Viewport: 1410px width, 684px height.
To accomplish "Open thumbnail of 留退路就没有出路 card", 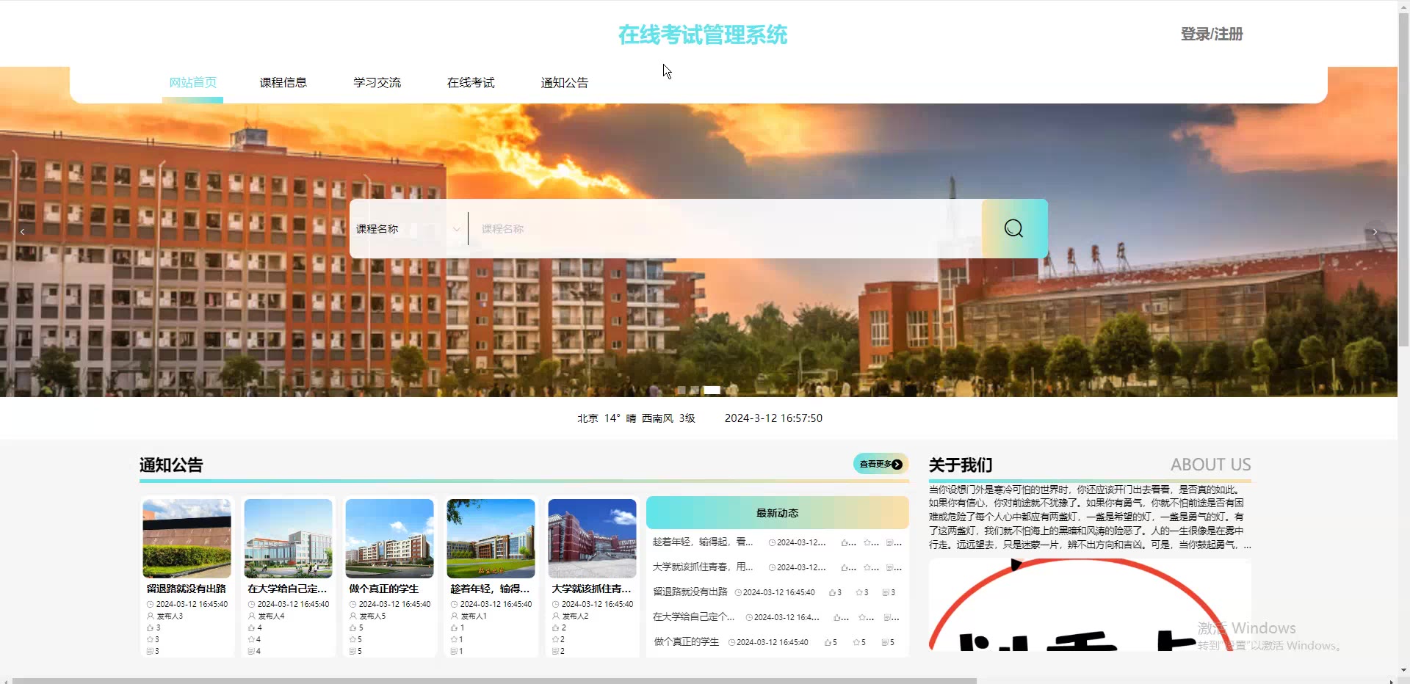I will pyautogui.click(x=187, y=539).
